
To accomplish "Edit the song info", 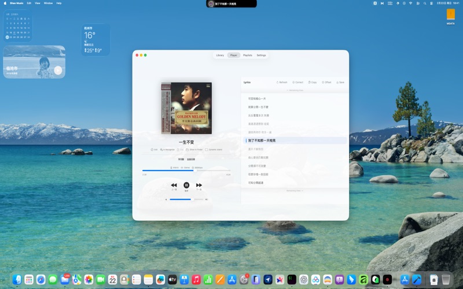I will (x=154, y=150).
